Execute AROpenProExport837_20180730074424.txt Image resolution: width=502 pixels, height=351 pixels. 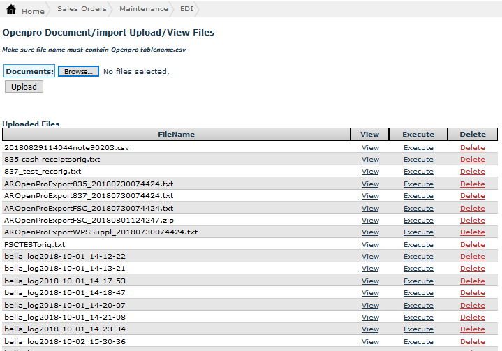point(418,196)
